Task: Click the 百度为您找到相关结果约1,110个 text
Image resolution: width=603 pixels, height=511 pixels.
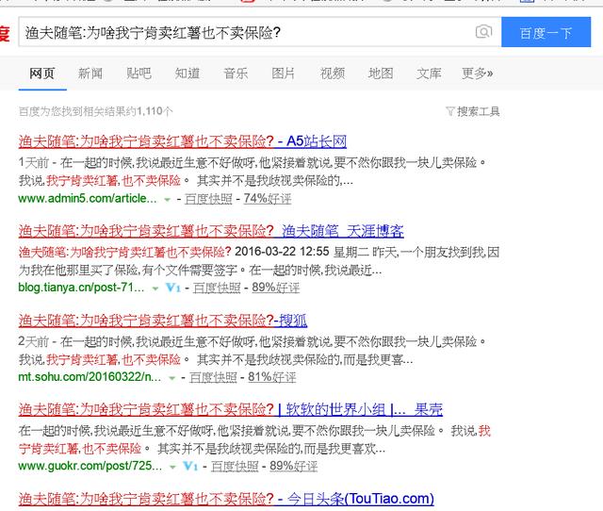Action: [96, 111]
